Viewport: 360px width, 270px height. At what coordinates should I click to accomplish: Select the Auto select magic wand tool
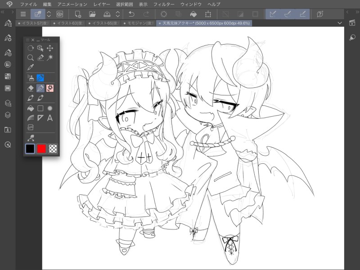pyautogui.click(x=50, y=58)
